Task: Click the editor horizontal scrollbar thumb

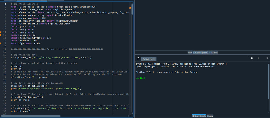Action: pyautogui.click(x=31, y=116)
